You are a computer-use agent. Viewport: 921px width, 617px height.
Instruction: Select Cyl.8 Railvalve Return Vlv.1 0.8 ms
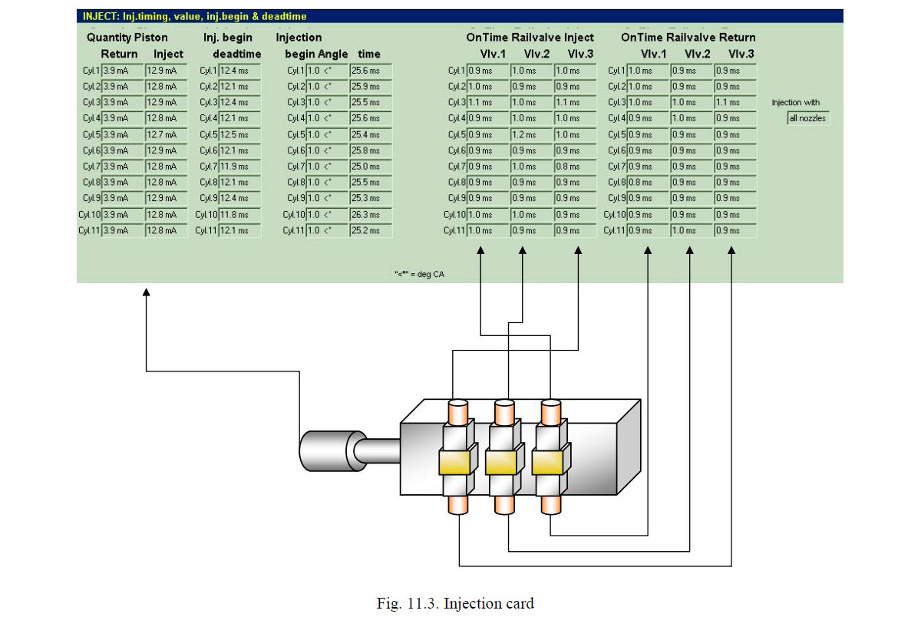(x=648, y=183)
